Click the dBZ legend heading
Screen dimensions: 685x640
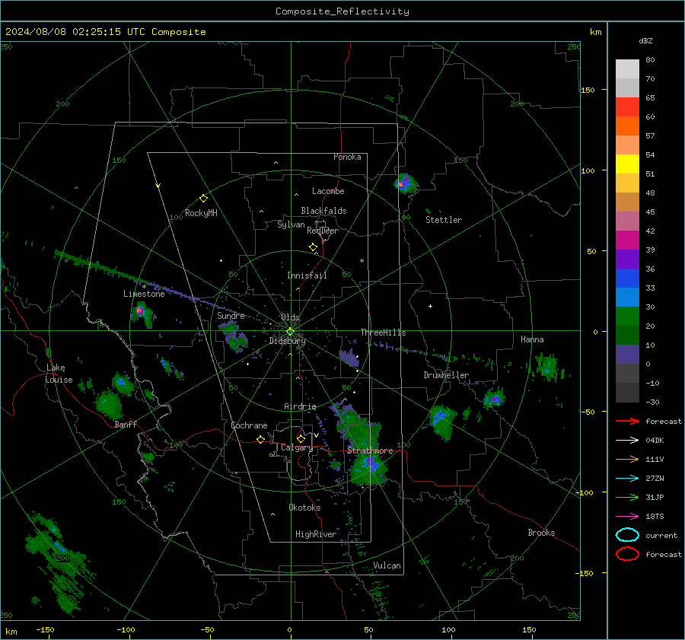coord(645,40)
